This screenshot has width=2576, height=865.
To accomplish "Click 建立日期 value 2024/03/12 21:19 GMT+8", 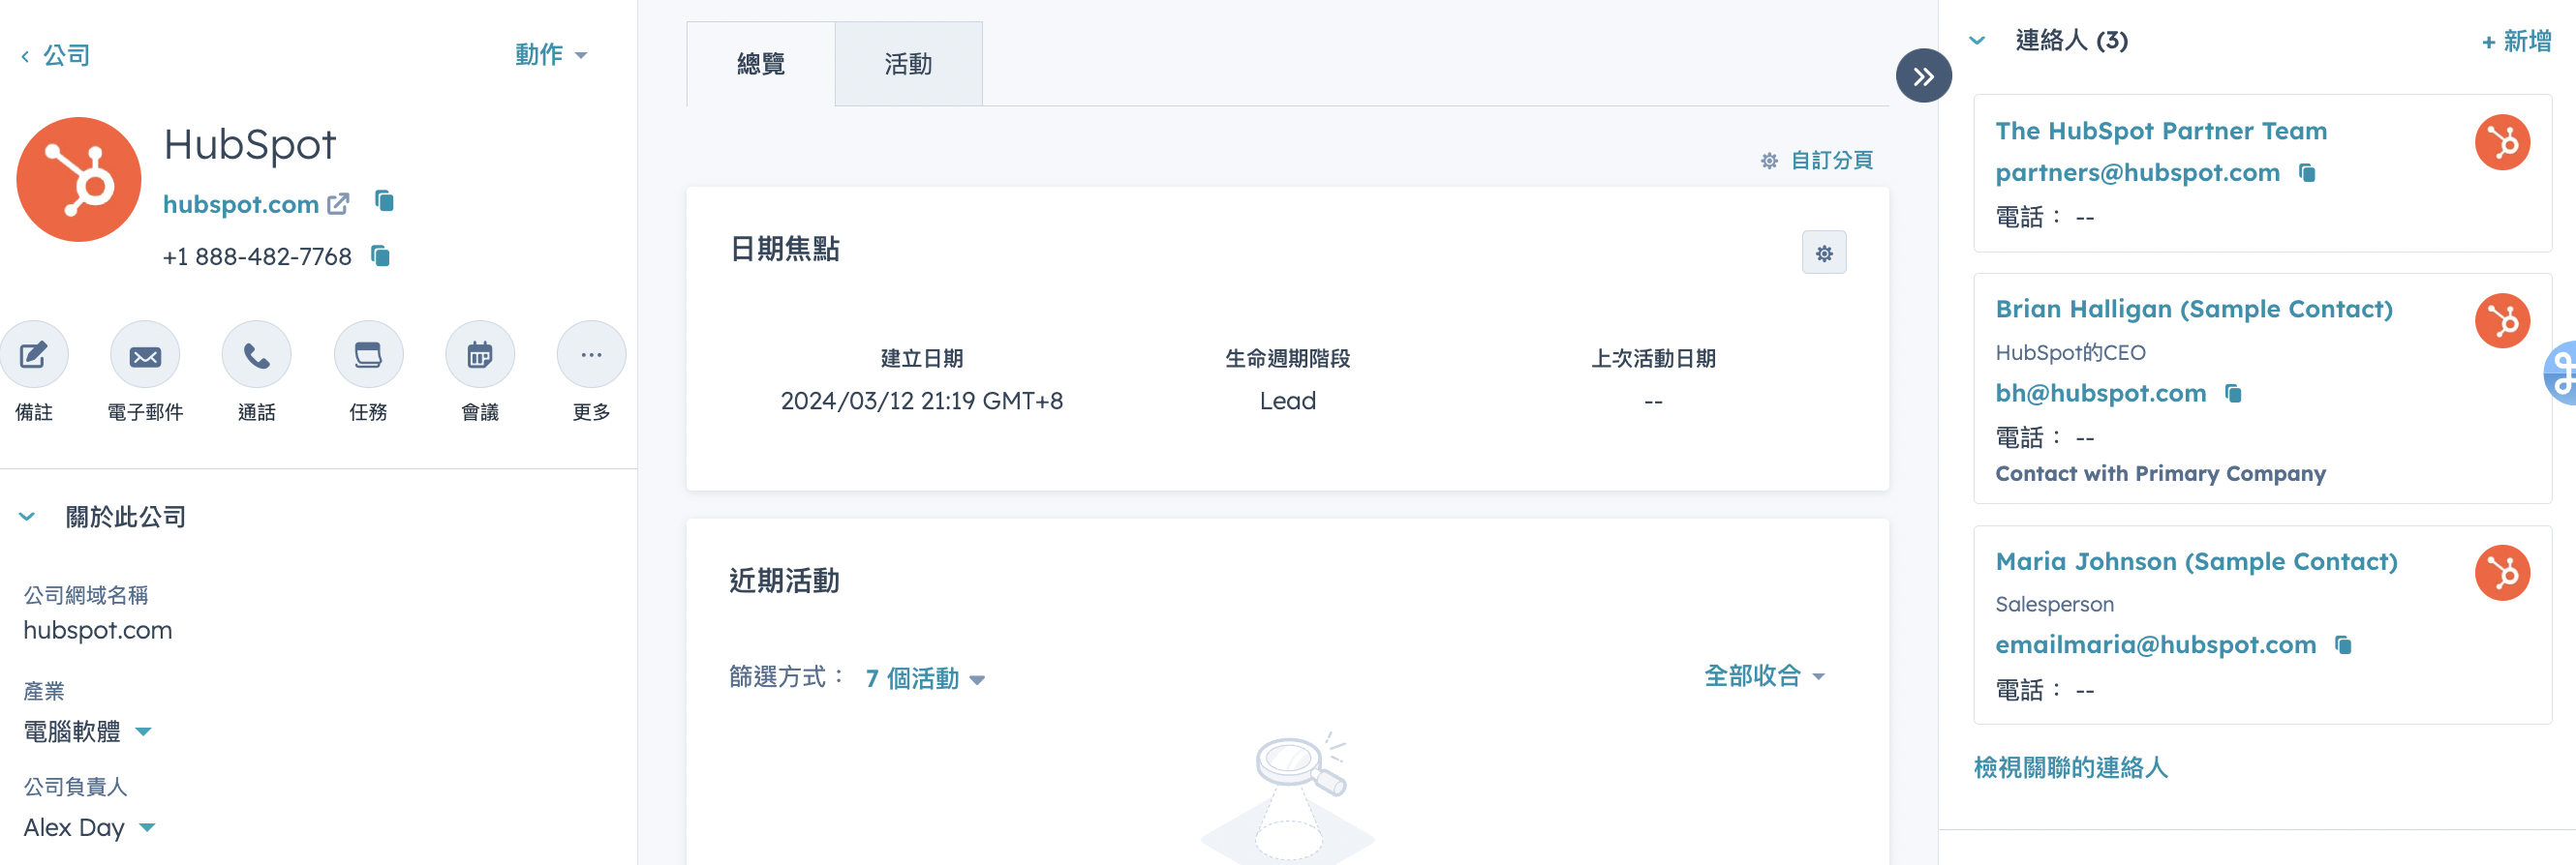I will coord(921,401).
